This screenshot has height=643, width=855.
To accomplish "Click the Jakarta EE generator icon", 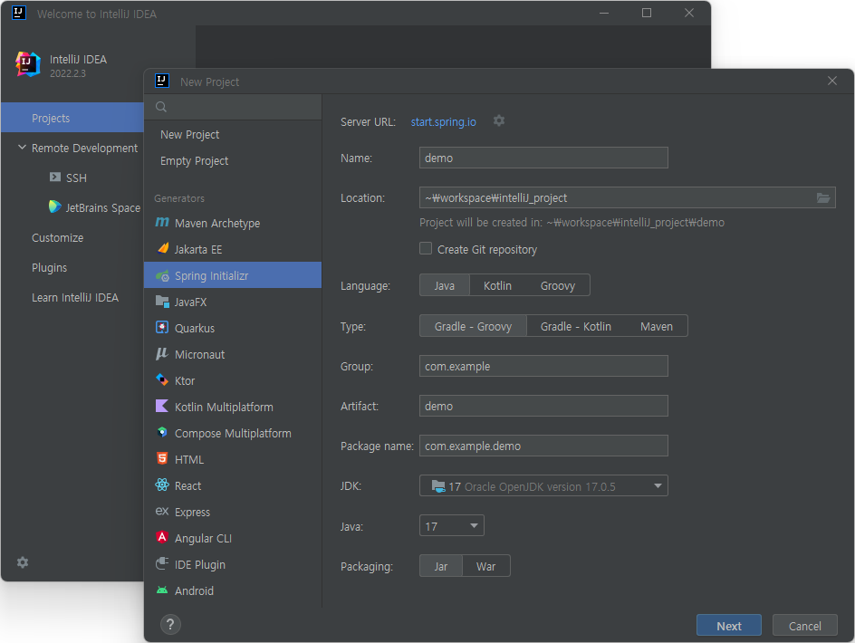I will pyautogui.click(x=162, y=249).
